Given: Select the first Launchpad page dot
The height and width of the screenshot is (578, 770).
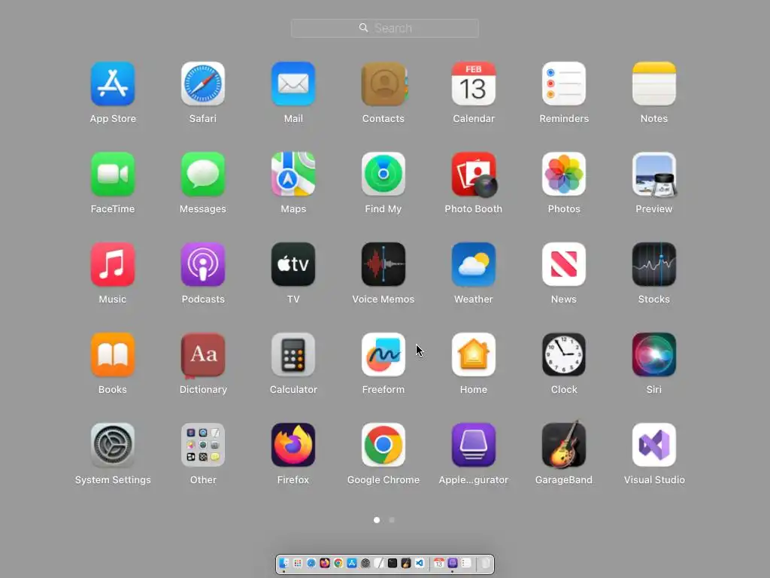Looking at the screenshot, I should (377, 519).
